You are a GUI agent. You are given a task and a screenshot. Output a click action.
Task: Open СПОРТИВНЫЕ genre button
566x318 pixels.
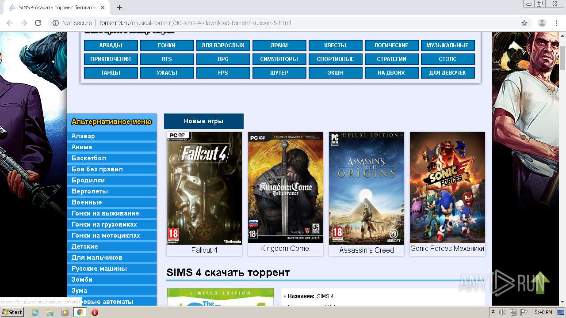point(336,59)
